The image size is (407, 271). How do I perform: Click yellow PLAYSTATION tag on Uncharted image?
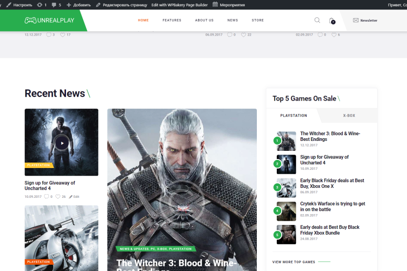(39, 165)
